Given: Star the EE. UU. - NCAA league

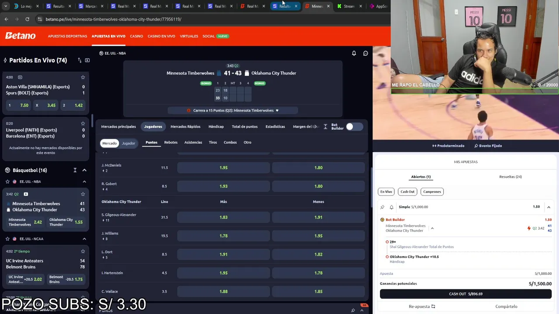Looking at the screenshot, I should 7,239.
